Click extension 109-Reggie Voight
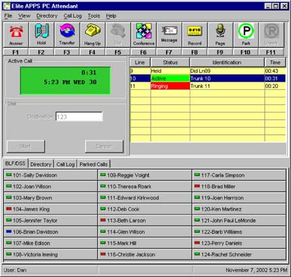 point(145,175)
